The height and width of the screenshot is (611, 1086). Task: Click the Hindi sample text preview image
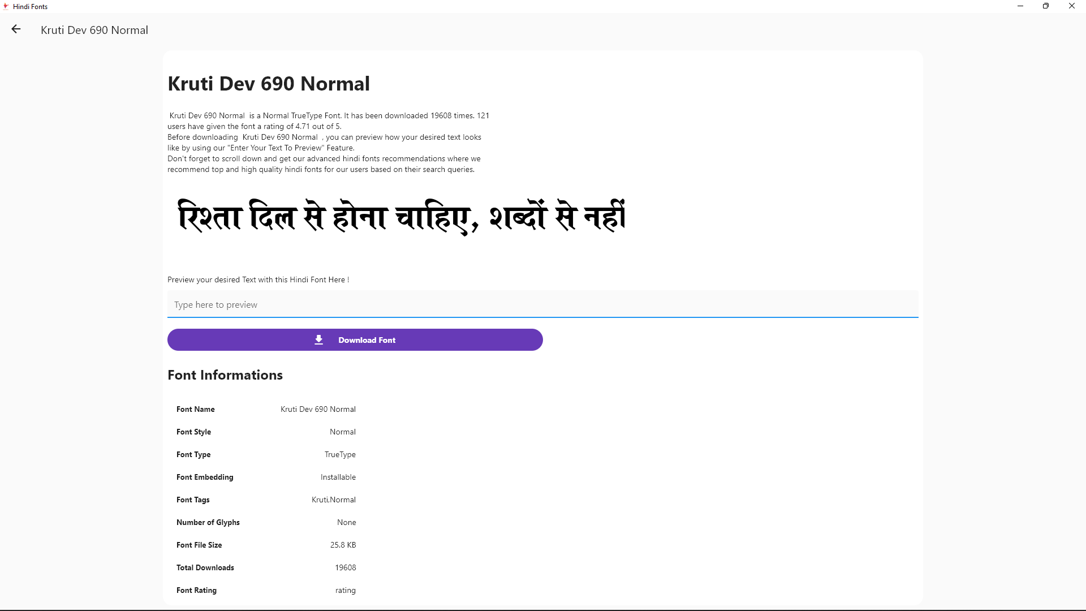pos(402,217)
